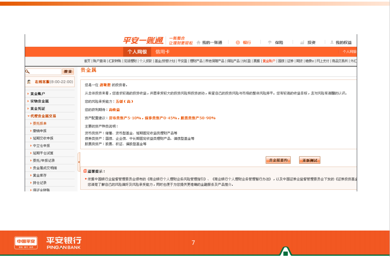Select 委托报单 in sidebar
Screen dimensions: 390x257
click(40, 123)
